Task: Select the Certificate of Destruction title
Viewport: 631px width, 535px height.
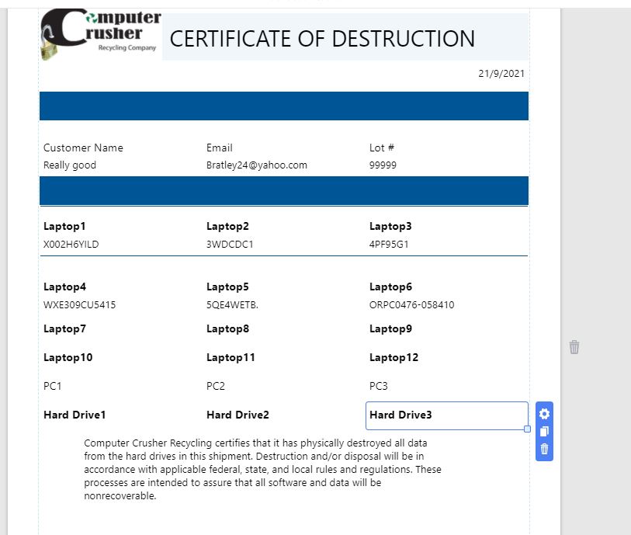Action: (x=322, y=38)
